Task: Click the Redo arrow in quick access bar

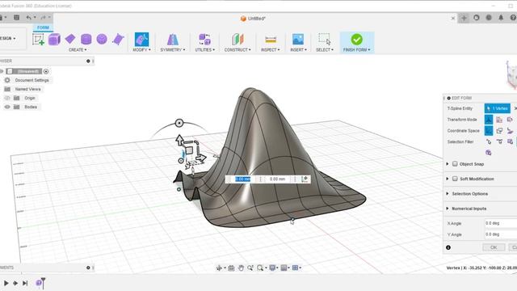Action: (x=43, y=18)
